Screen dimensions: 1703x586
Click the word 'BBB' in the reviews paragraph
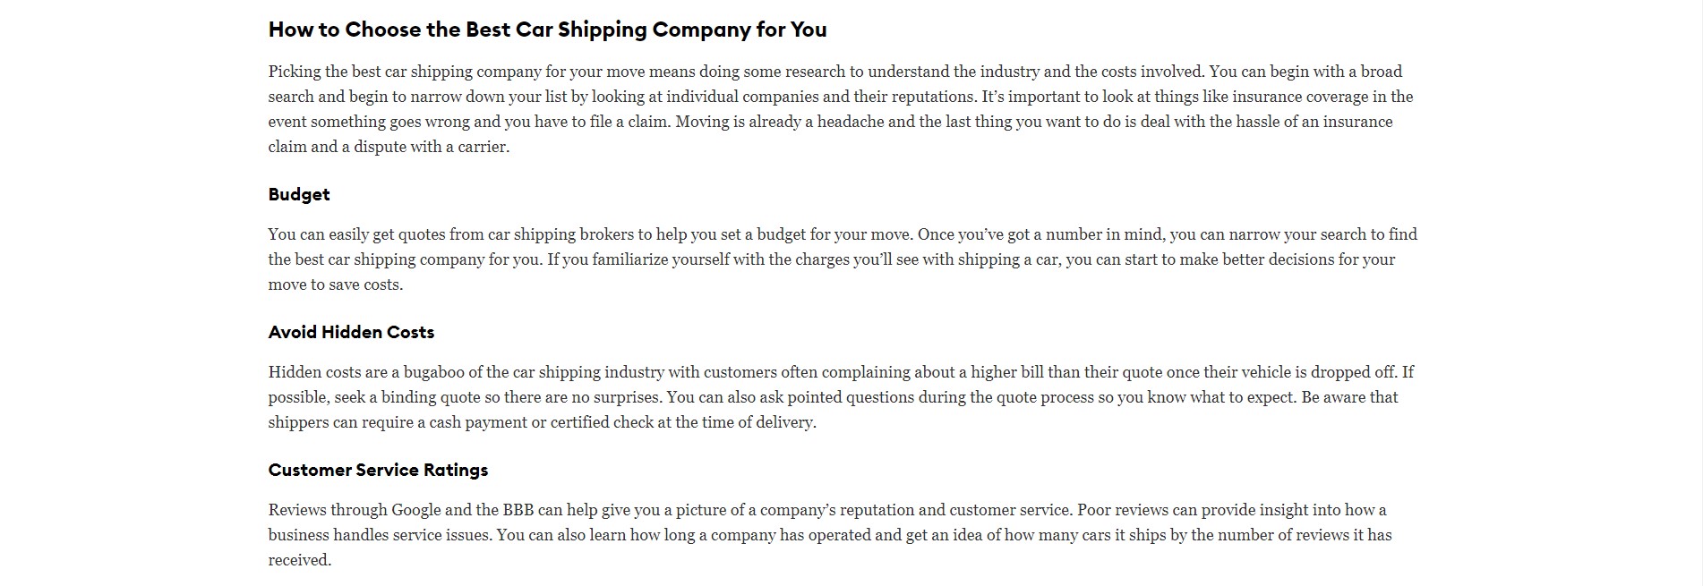[x=518, y=510]
